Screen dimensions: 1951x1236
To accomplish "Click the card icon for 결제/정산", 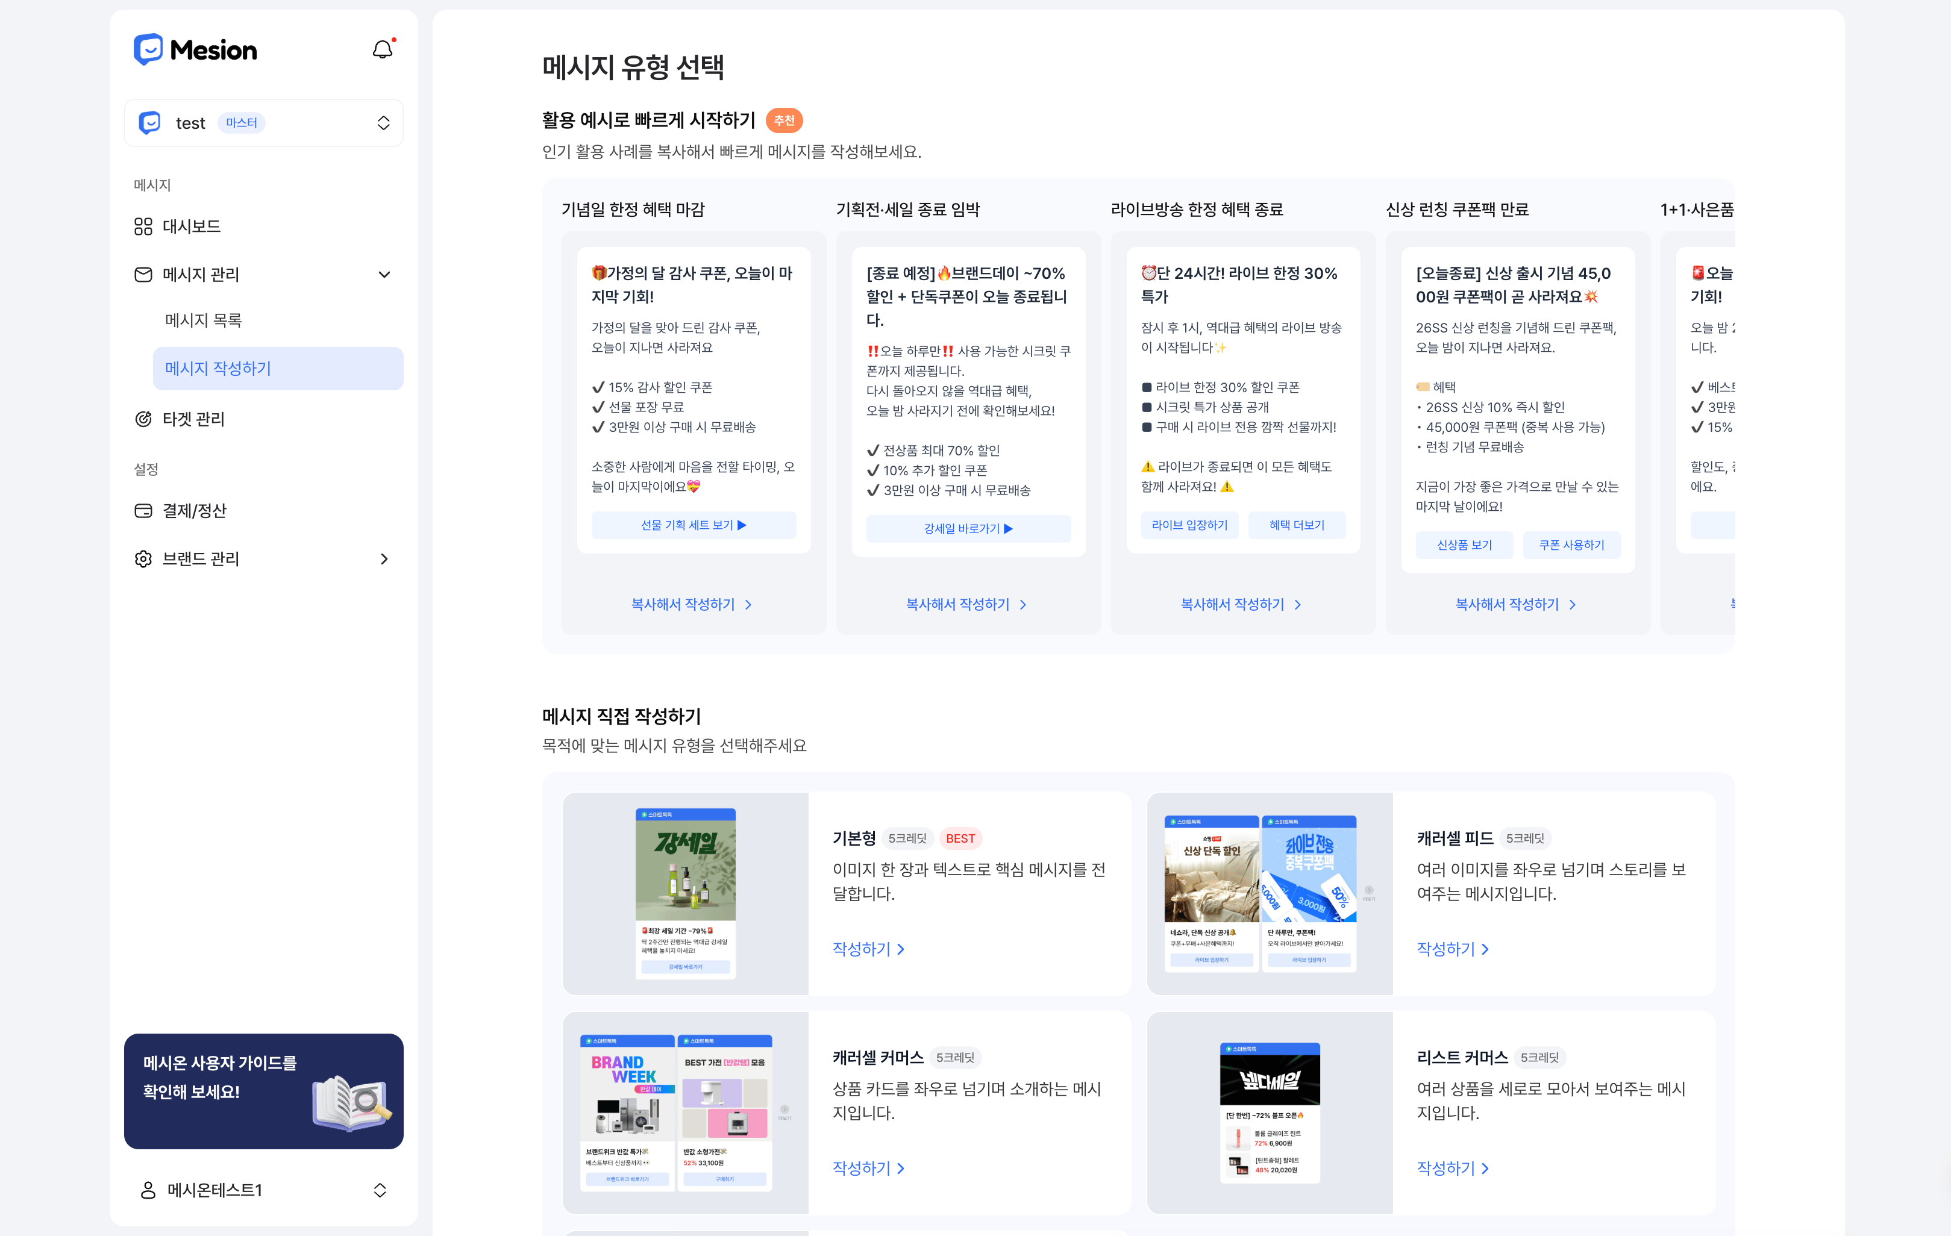I will (143, 510).
